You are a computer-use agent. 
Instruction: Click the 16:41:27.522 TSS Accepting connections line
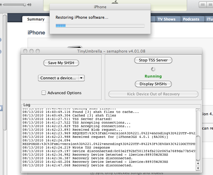76,122
